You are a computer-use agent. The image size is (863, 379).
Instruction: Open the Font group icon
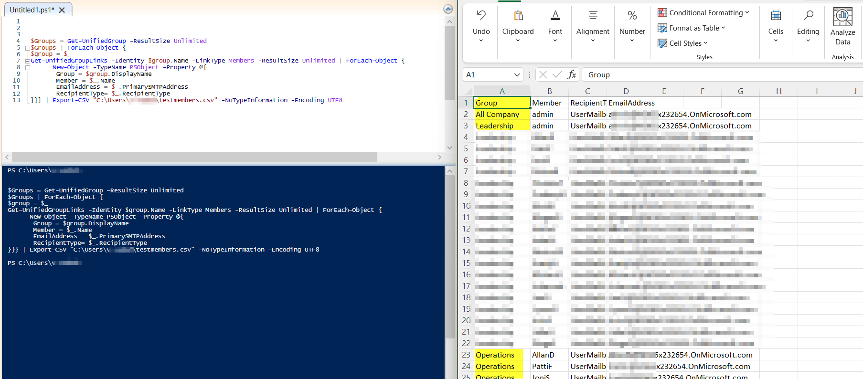[555, 15]
